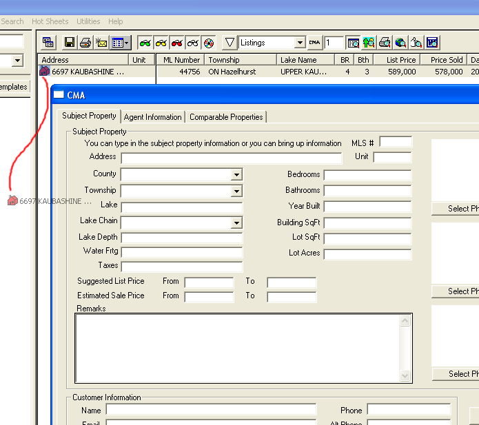479x425 pixels.
Task: Click the envelope email icon
Action: coord(101,43)
